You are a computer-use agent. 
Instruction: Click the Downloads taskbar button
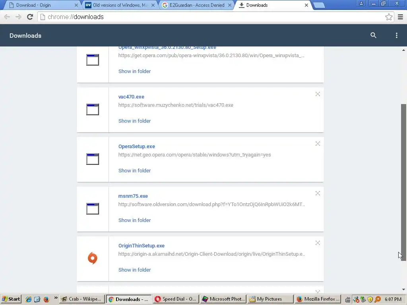click(x=129, y=299)
